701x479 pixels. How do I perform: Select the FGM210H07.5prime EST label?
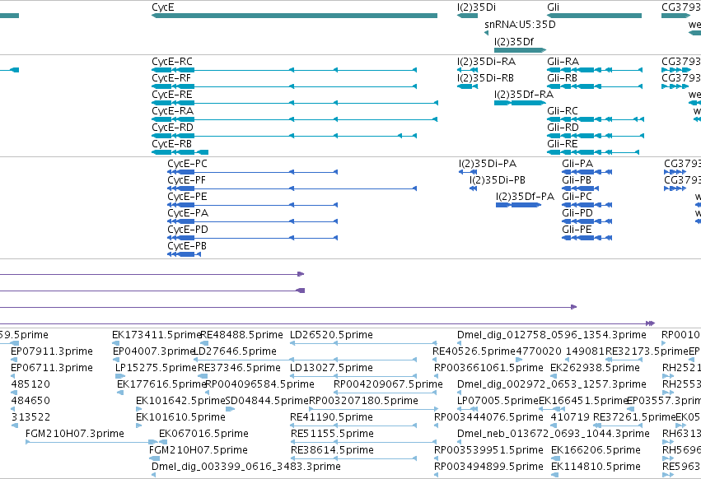point(199,451)
